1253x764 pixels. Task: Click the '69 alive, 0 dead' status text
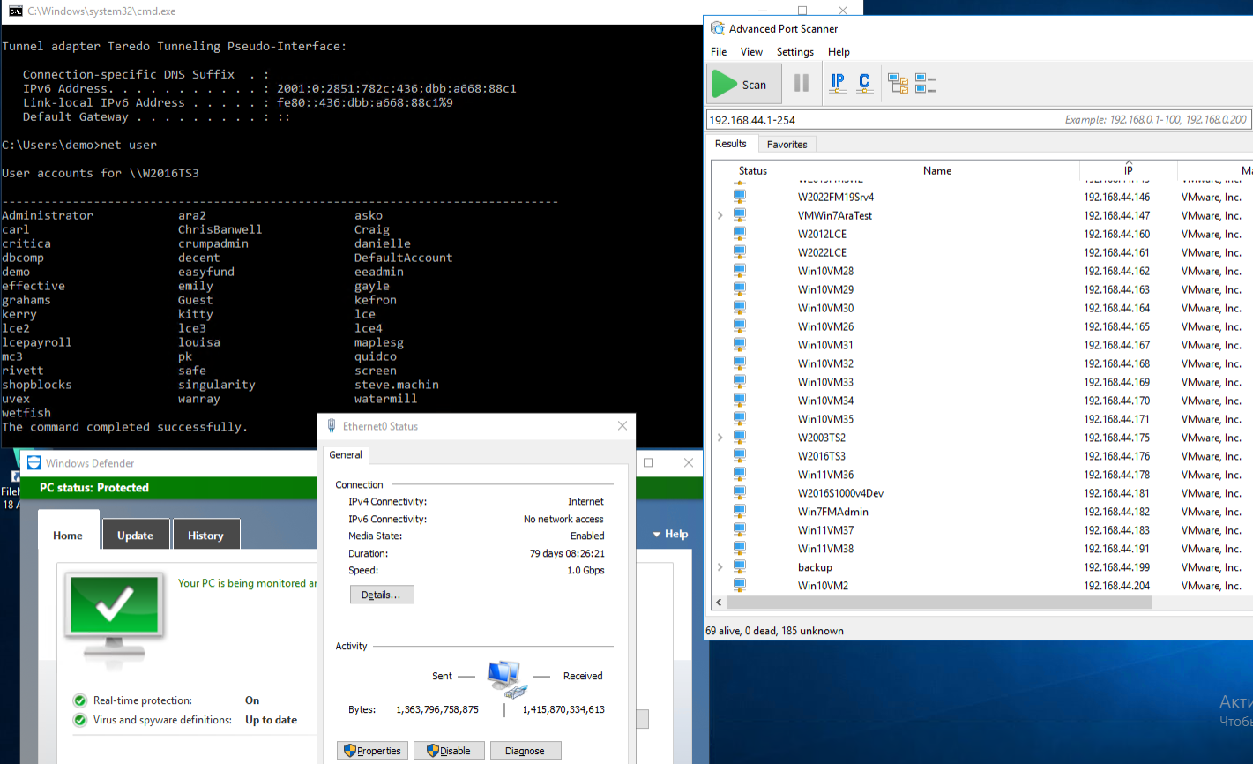774,631
